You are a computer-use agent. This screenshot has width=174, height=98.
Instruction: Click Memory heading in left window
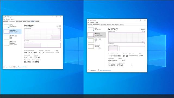click(29, 26)
